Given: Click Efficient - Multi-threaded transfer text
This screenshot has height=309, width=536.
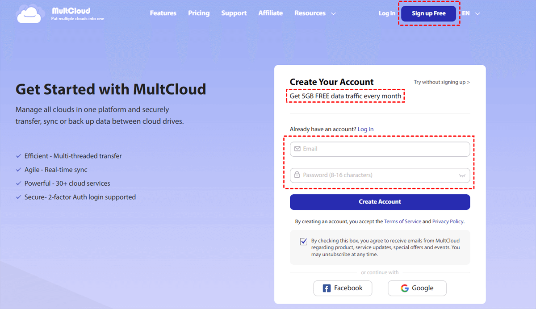Looking at the screenshot, I should point(73,156).
